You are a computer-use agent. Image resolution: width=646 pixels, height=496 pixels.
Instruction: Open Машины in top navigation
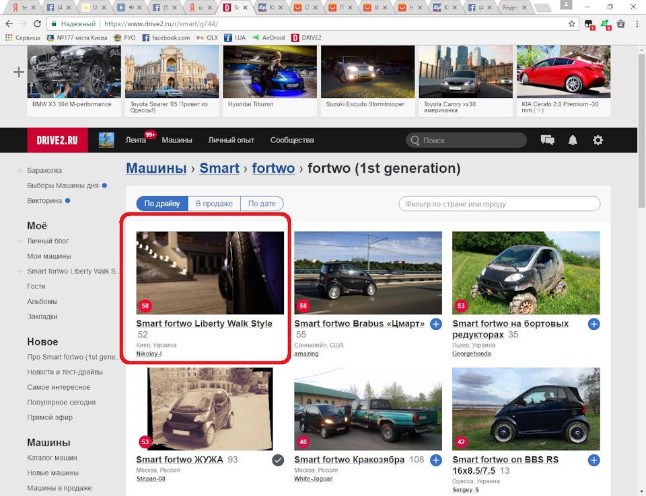coord(177,140)
